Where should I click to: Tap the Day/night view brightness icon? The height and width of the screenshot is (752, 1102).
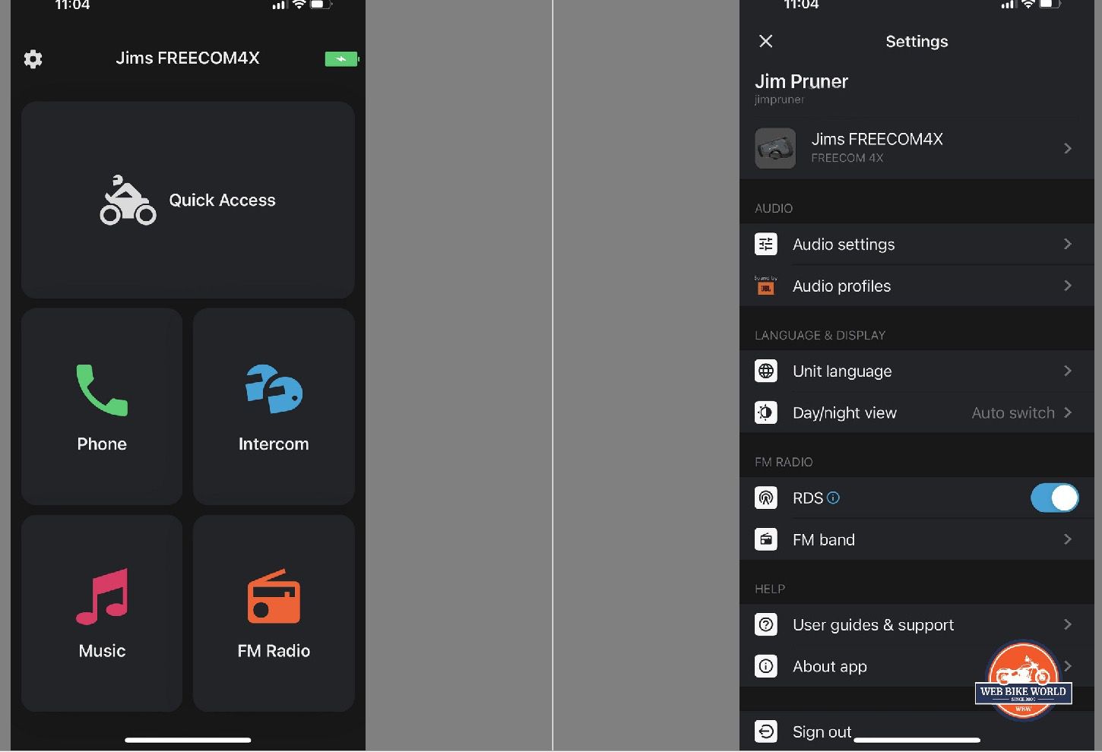(x=766, y=412)
